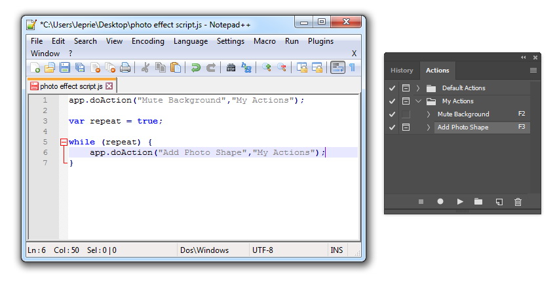Click the Redo arrow icon
The image size is (557, 283).
pyautogui.click(x=211, y=67)
